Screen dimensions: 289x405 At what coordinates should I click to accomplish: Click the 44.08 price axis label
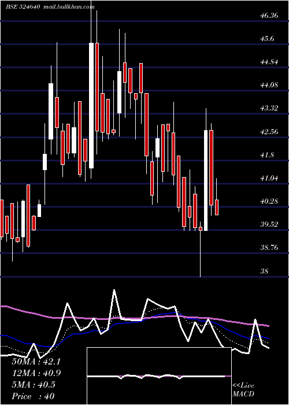click(269, 84)
